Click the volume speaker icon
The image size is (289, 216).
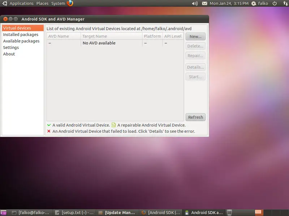tap(195, 4)
